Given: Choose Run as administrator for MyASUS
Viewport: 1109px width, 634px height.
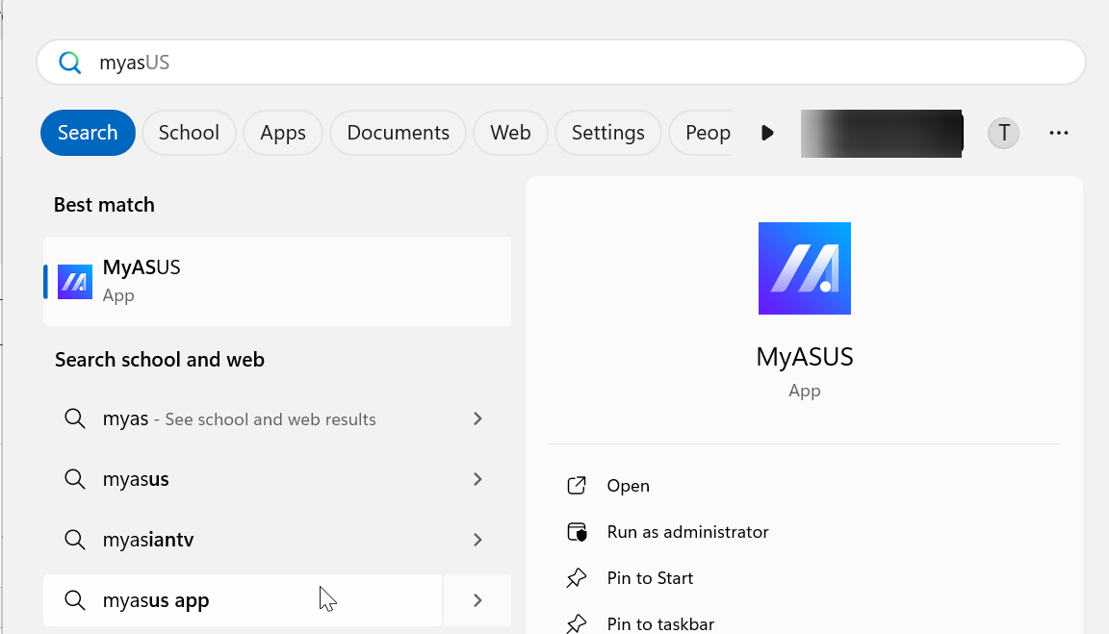Looking at the screenshot, I should [x=687, y=532].
